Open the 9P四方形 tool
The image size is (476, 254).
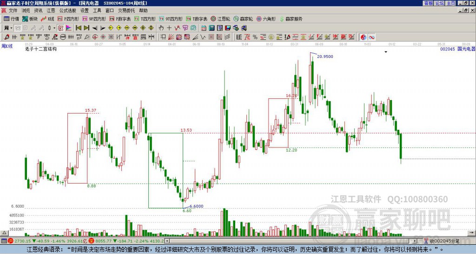point(94,19)
